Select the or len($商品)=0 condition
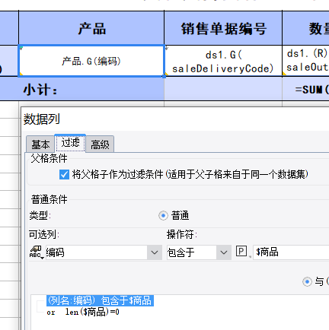Screen dimensions: 329x330 click(x=83, y=312)
